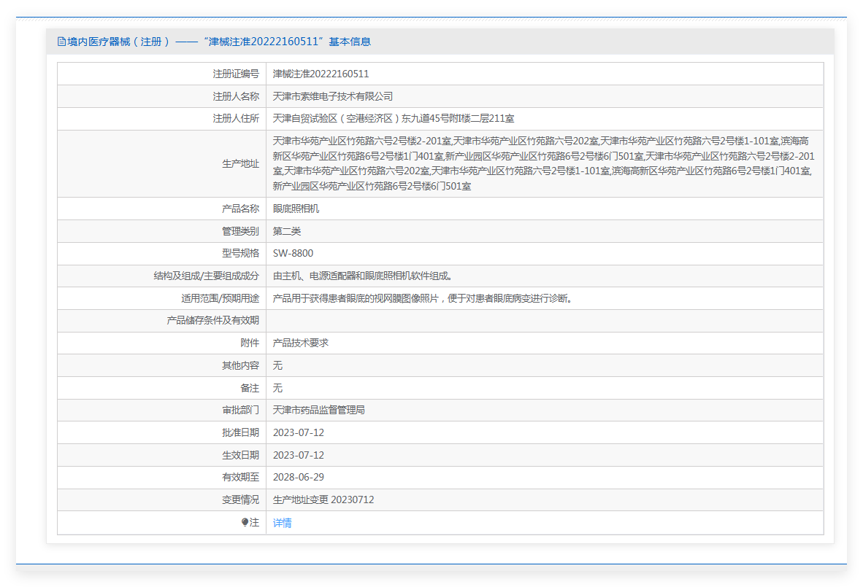Click registrant name 天津市索维电子技术有限公司
863x587 pixels.
(333, 96)
